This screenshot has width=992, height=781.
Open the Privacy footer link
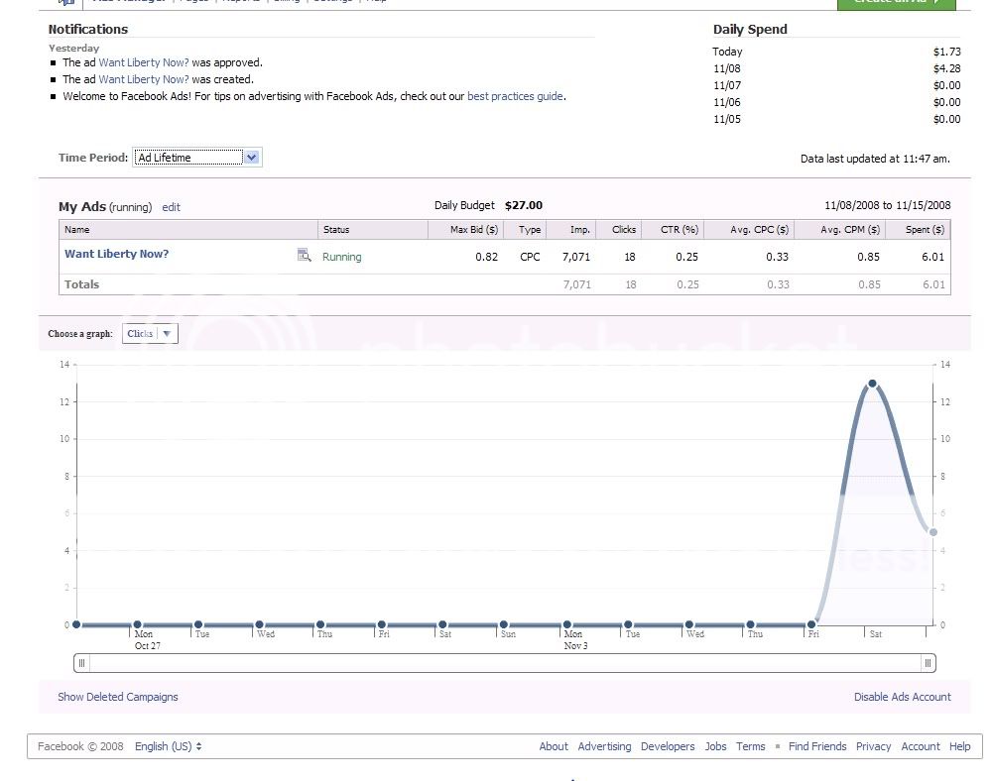(x=873, y=746)
